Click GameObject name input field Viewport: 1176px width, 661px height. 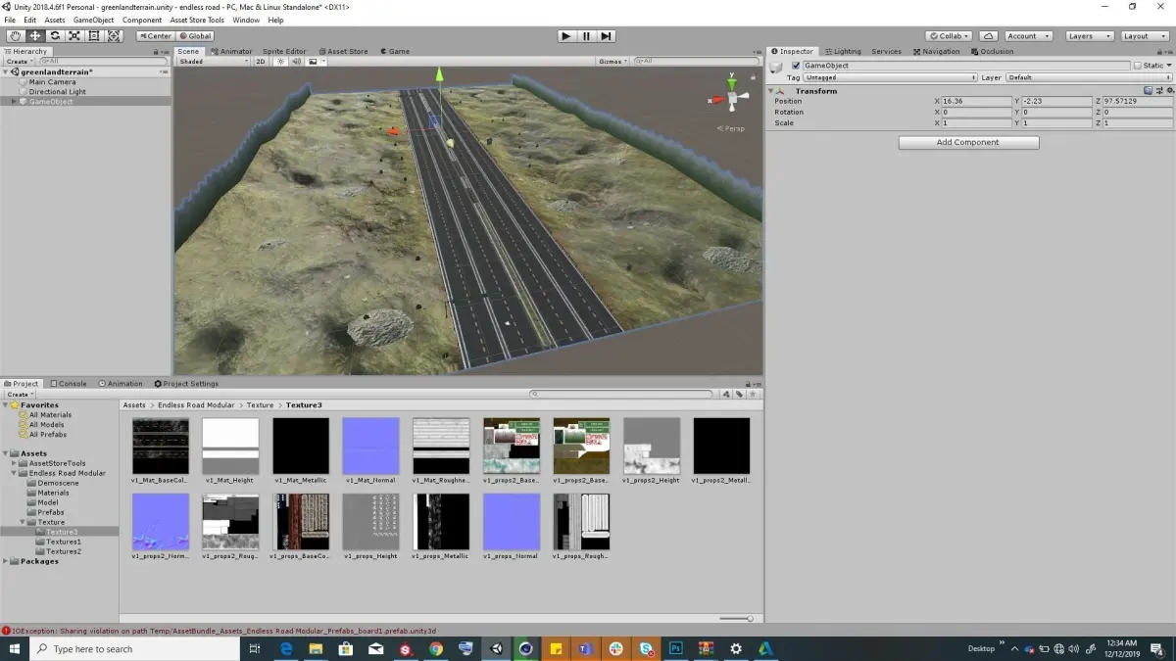[965, 66]
